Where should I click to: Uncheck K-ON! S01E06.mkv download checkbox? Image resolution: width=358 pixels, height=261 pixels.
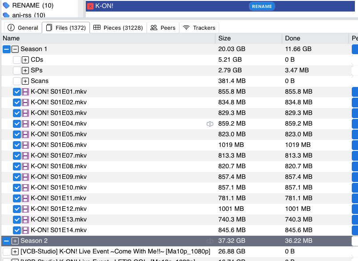click(x=17, y=145)
